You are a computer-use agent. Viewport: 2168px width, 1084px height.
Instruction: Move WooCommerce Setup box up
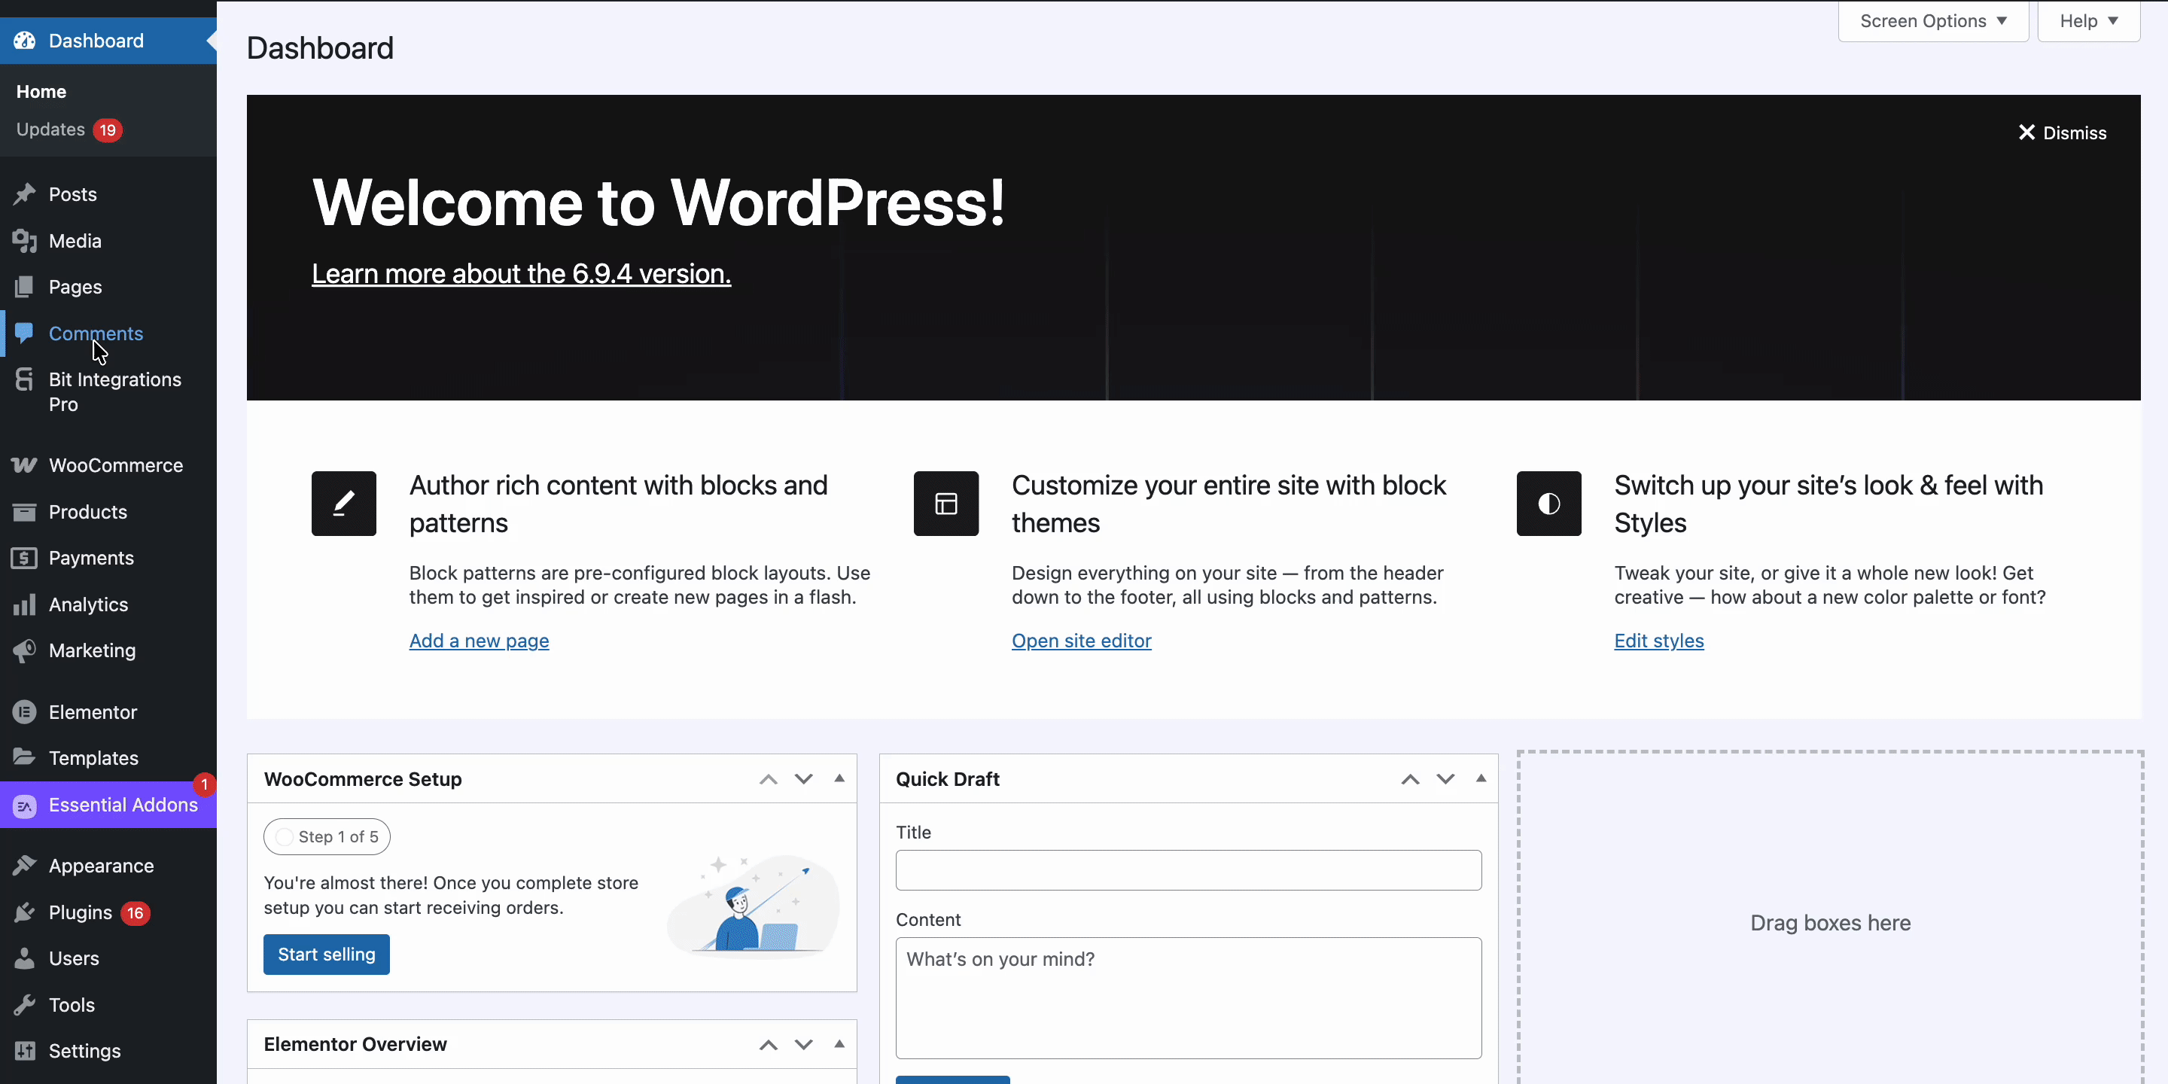pos(768,779)
